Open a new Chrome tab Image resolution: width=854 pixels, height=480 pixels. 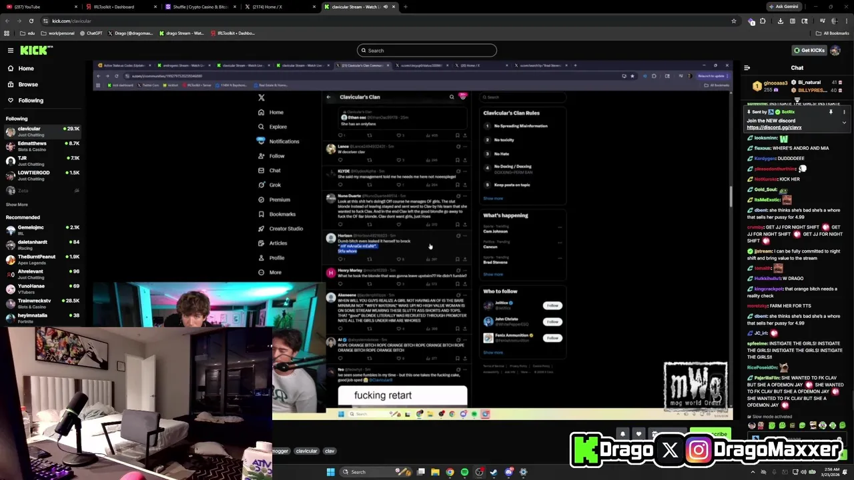[405, 7]
